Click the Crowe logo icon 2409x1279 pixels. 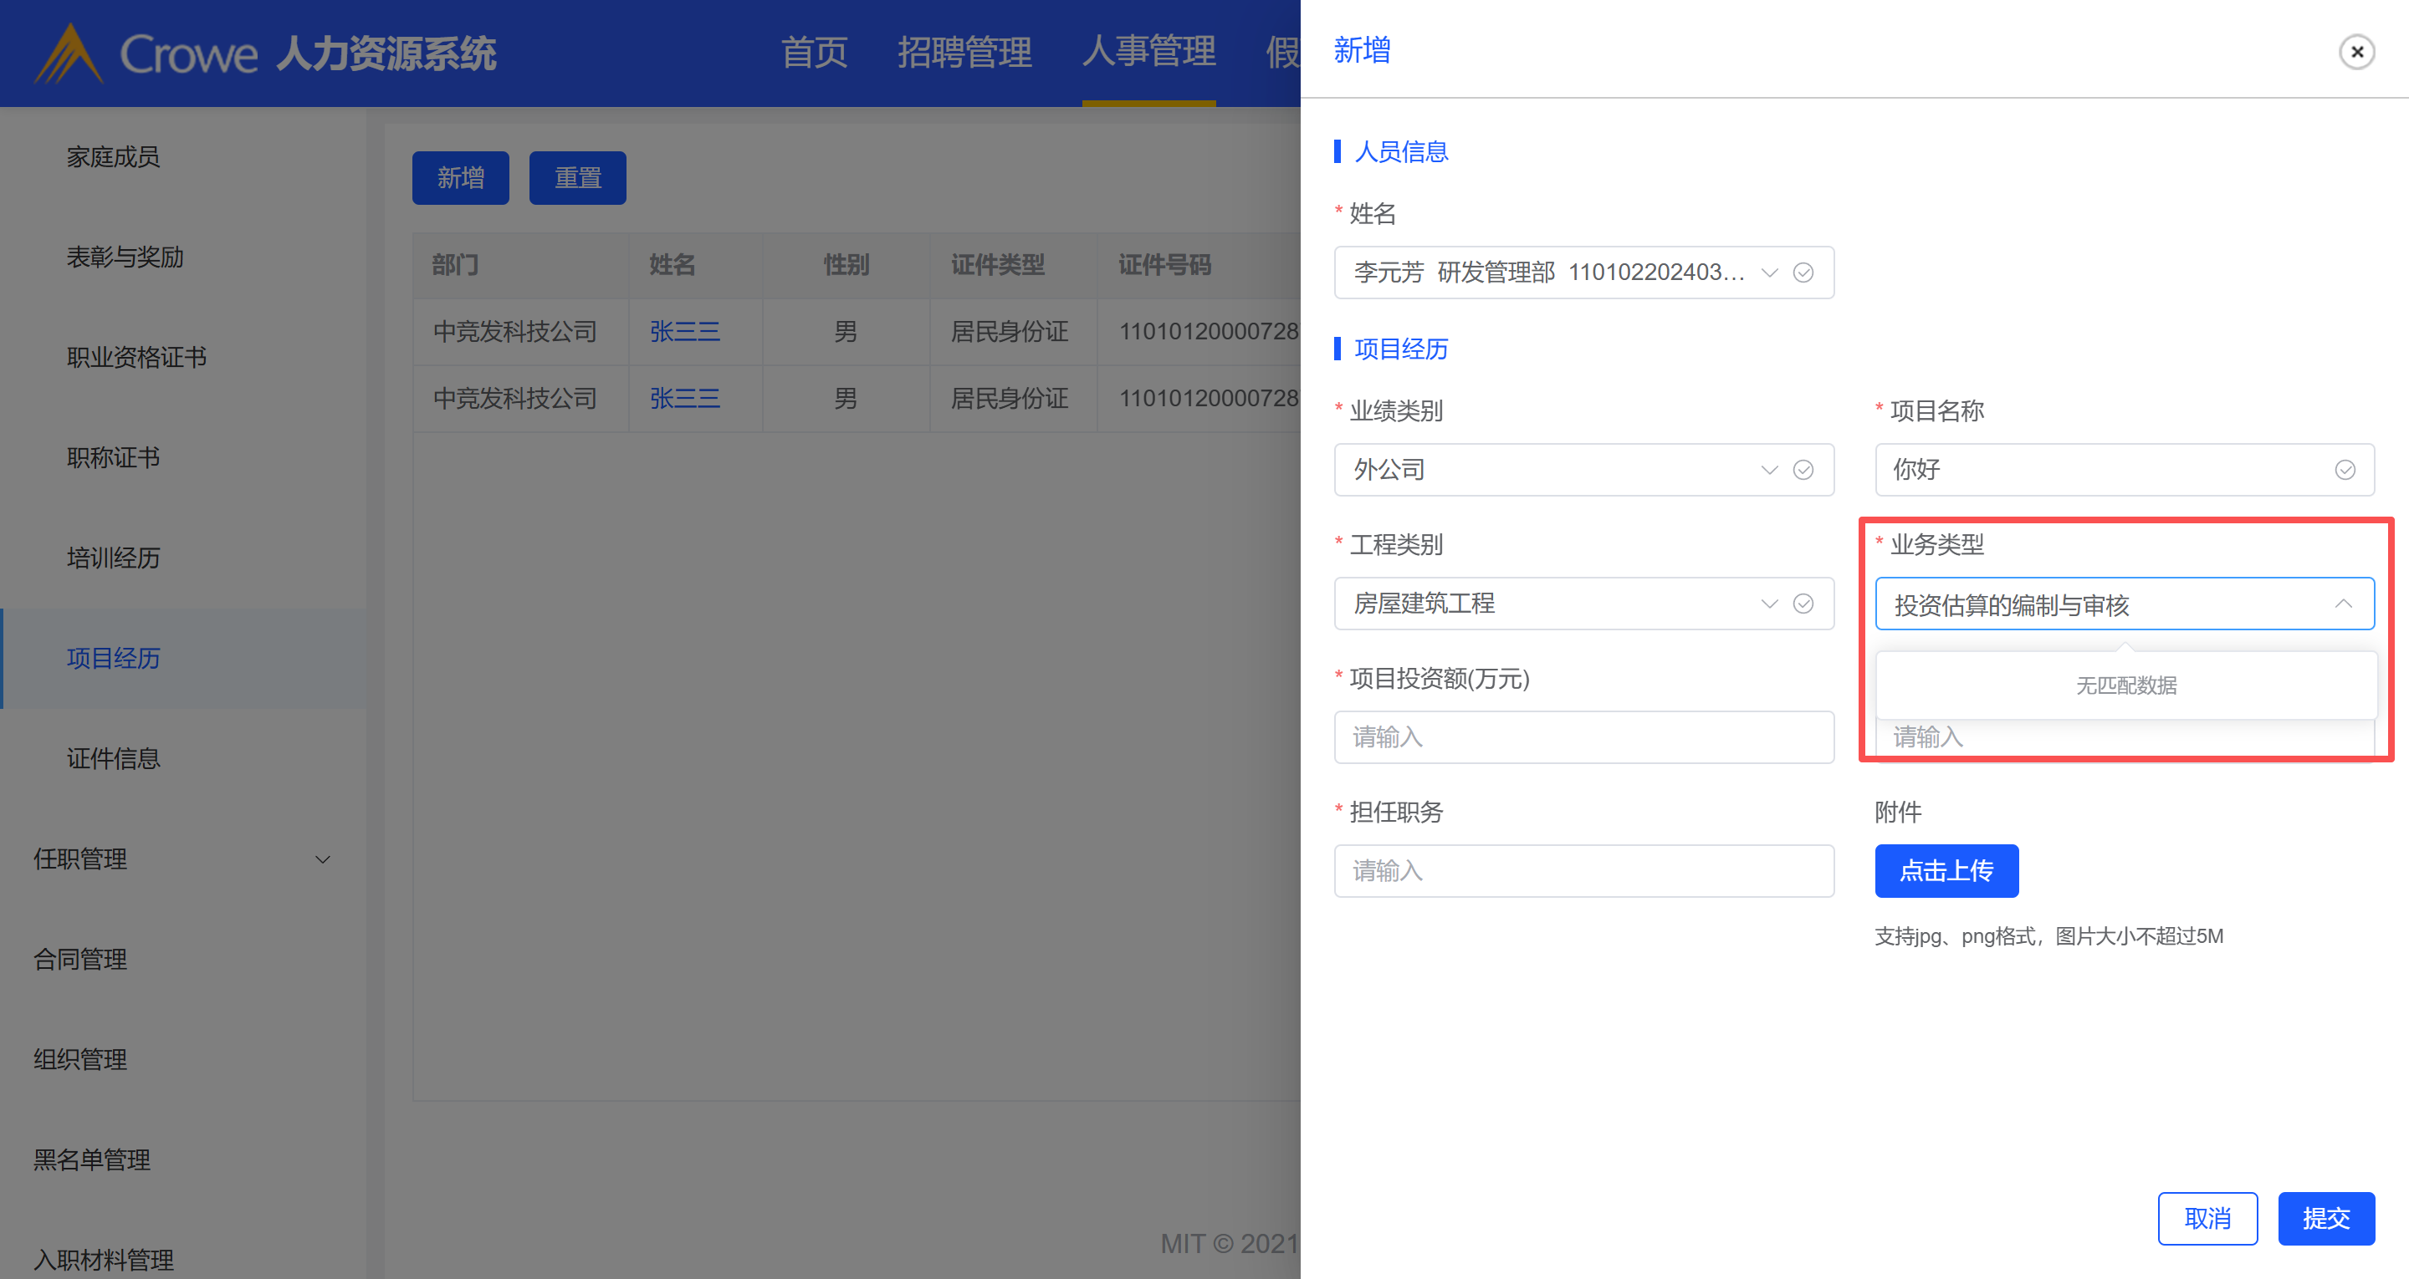point(67,54)
